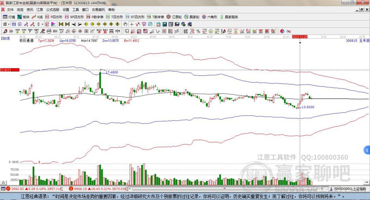Click the blue side-panel arrow on right edge
370x200 pixels.
(x=367, y=150)
